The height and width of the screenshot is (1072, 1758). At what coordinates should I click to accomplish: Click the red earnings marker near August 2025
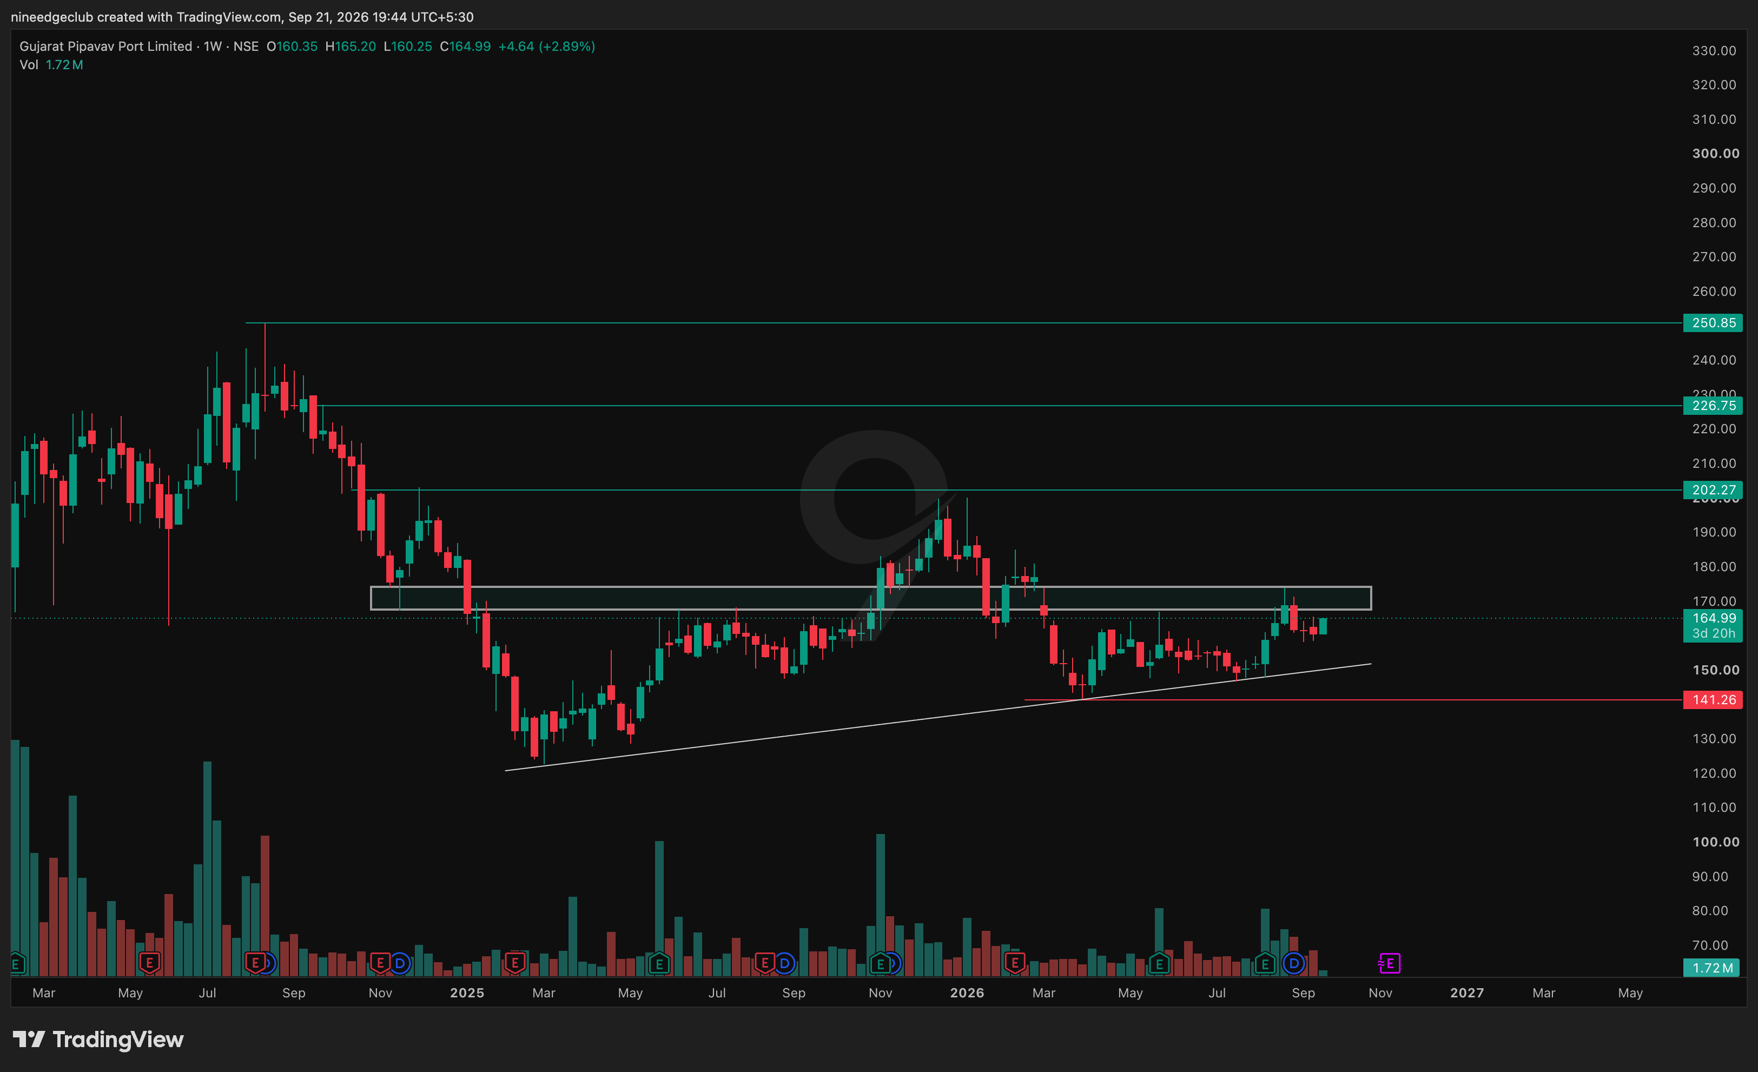(765, 964)
